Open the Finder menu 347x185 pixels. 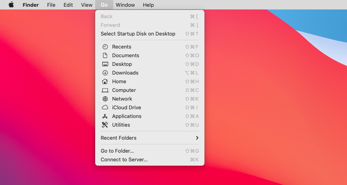(x=30, y=5)
